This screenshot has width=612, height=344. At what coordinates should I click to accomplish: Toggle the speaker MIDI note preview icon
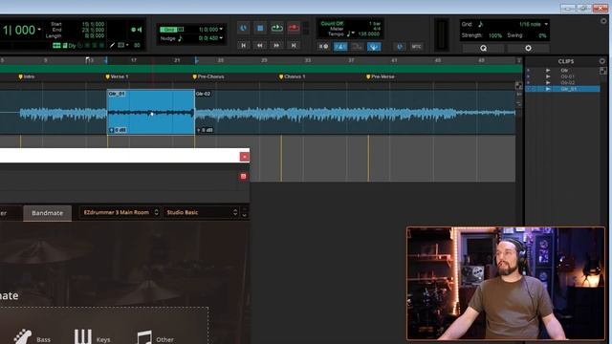pyautogui.click(x=140, y=30)
